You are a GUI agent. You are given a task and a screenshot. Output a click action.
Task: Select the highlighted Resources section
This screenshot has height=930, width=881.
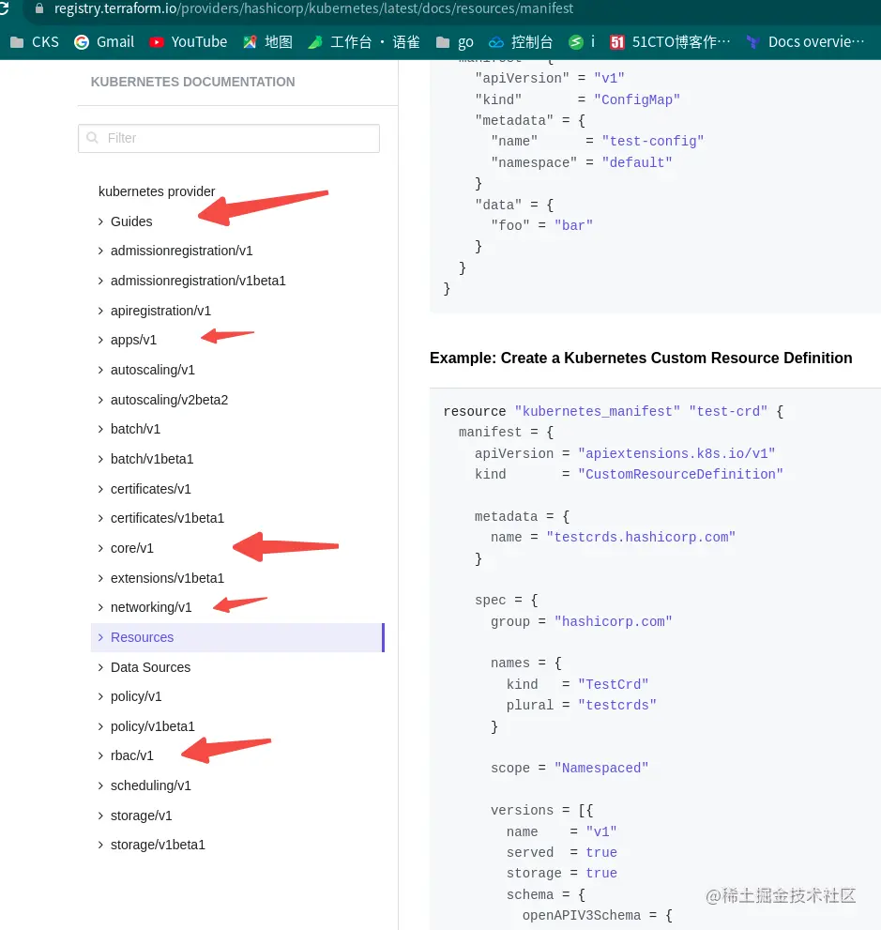237,637
